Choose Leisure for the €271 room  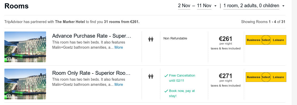[278, 77]
